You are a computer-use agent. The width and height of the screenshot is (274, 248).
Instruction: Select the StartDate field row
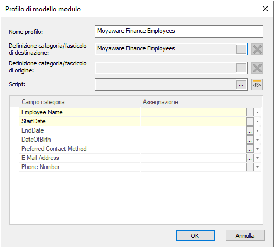point(140,121)
